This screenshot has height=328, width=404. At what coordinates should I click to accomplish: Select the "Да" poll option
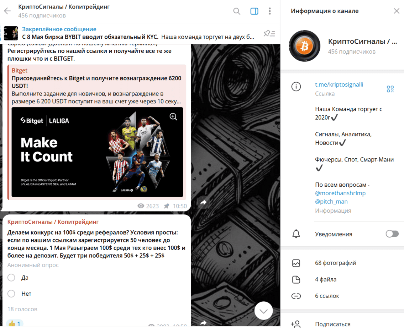click(x=11, y=278)
